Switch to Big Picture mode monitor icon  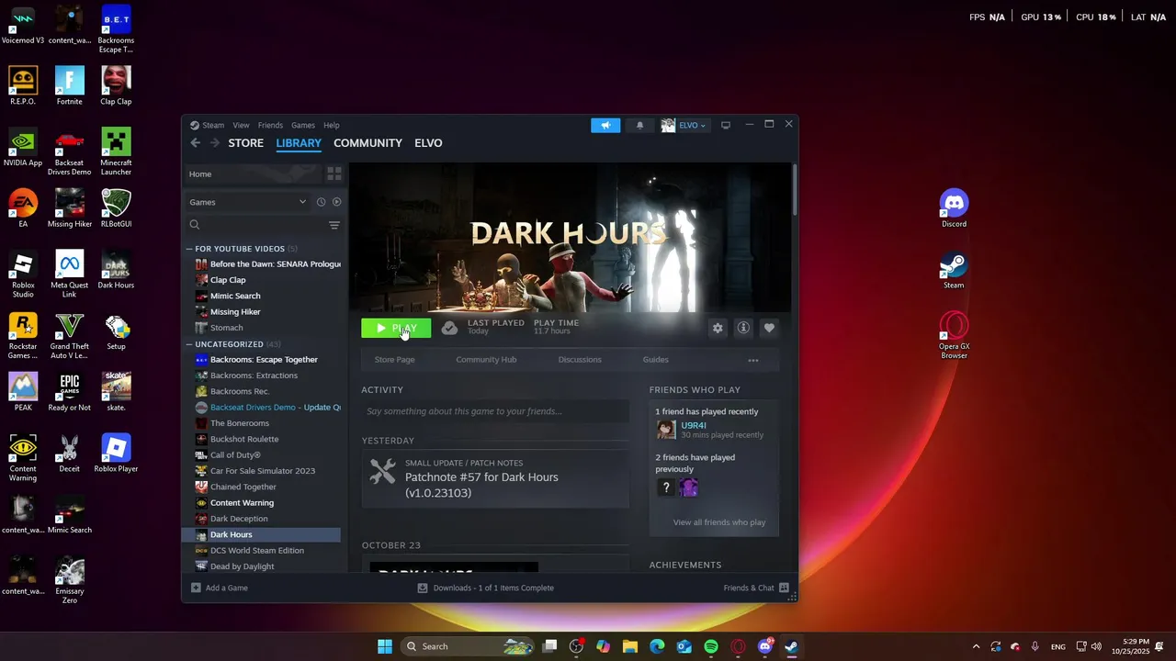point(726,125)
